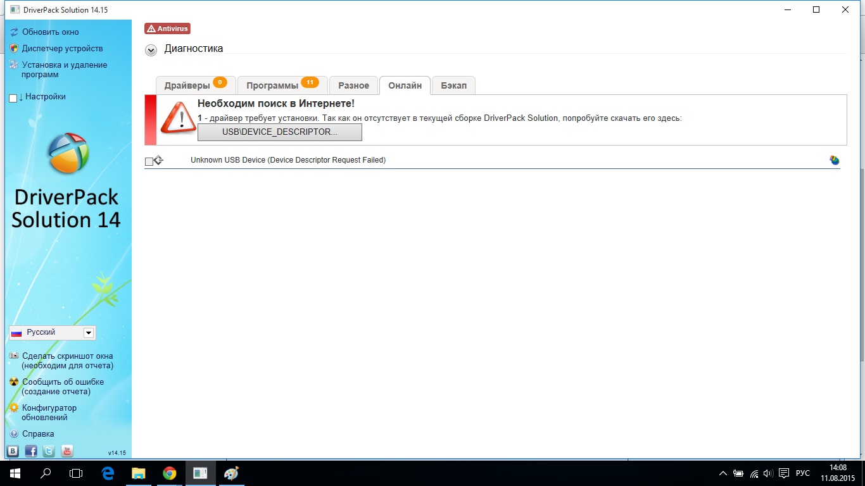Image resolution: width=865 pixels, height=486 pixels.
Task: Click the РУС input language indicator
Action: pos(802,473)
